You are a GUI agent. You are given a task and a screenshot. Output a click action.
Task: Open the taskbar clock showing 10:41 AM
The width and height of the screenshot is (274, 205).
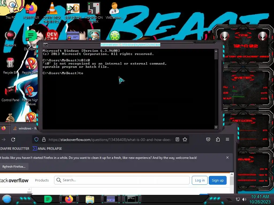[x=260, y=199]
